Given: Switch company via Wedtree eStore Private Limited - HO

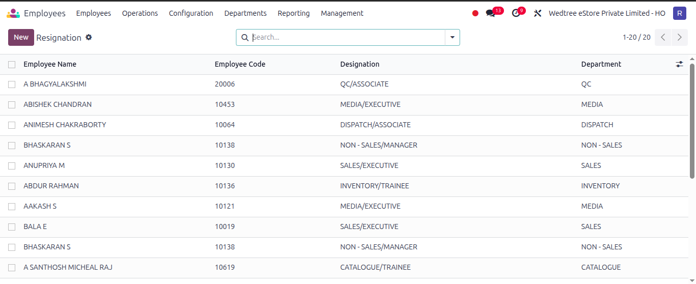Looking at the screenshot, I should coord(607,13).
